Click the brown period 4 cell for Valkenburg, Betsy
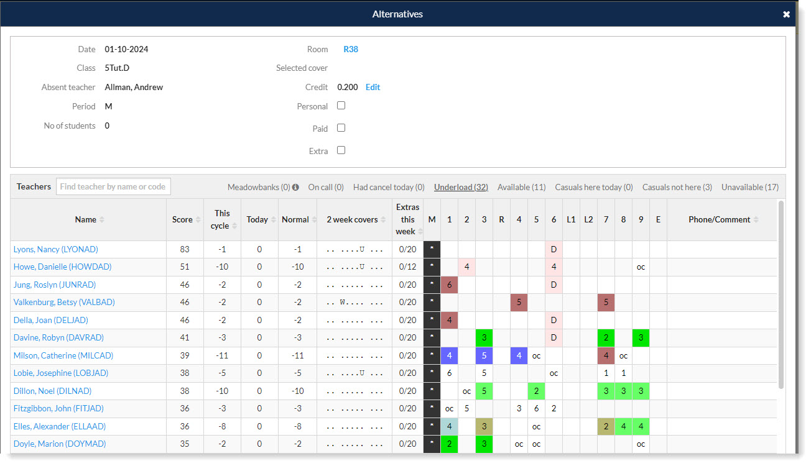This screenshot has width=811, height=466. (519, 302)
